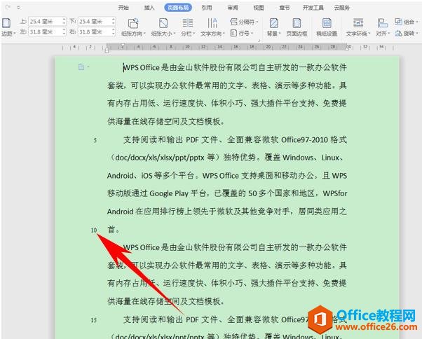The width and height of the screenshot is (422, 339).
Task: Expand the 纸张大小 dropdown
Action: (x=174, y=34)
